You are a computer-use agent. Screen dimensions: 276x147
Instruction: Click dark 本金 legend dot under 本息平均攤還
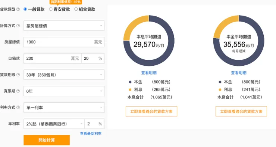click(130, 82)
